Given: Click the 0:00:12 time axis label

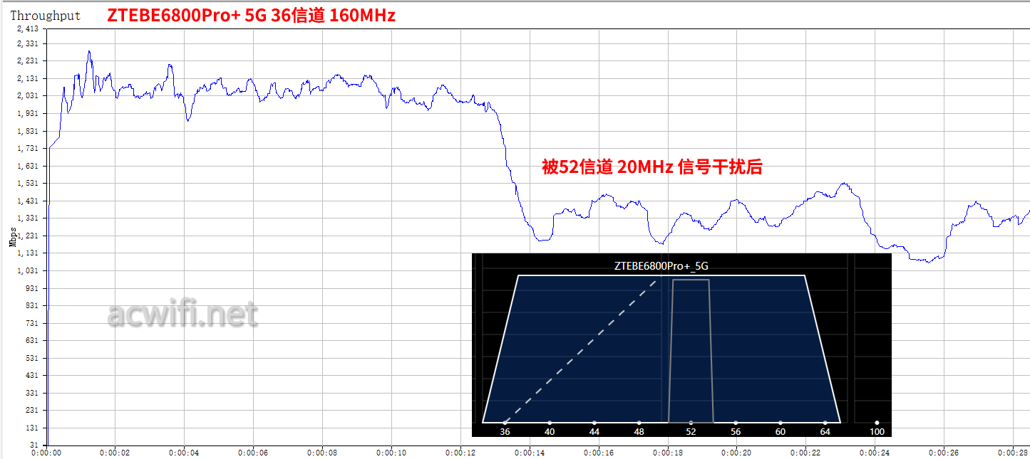Looking at the screenshot, I should pyautogui.click(x=460, y=453).
